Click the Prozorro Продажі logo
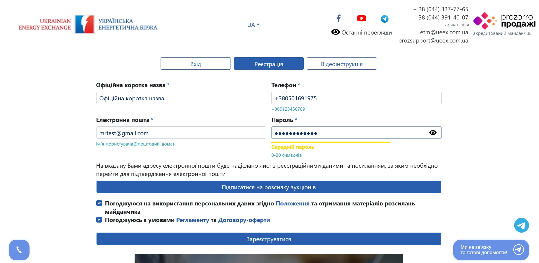539x263 pixels. pyautogui.click(x=504, y=24)
